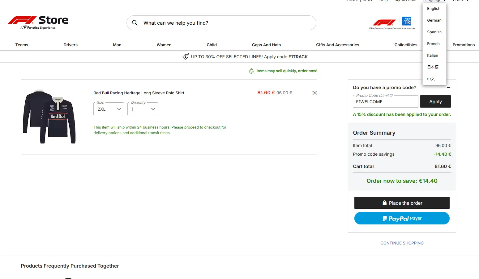This screenshot has height=279, width=479.
Task: Click the F1 Store logo
Action: coord(38,23)
